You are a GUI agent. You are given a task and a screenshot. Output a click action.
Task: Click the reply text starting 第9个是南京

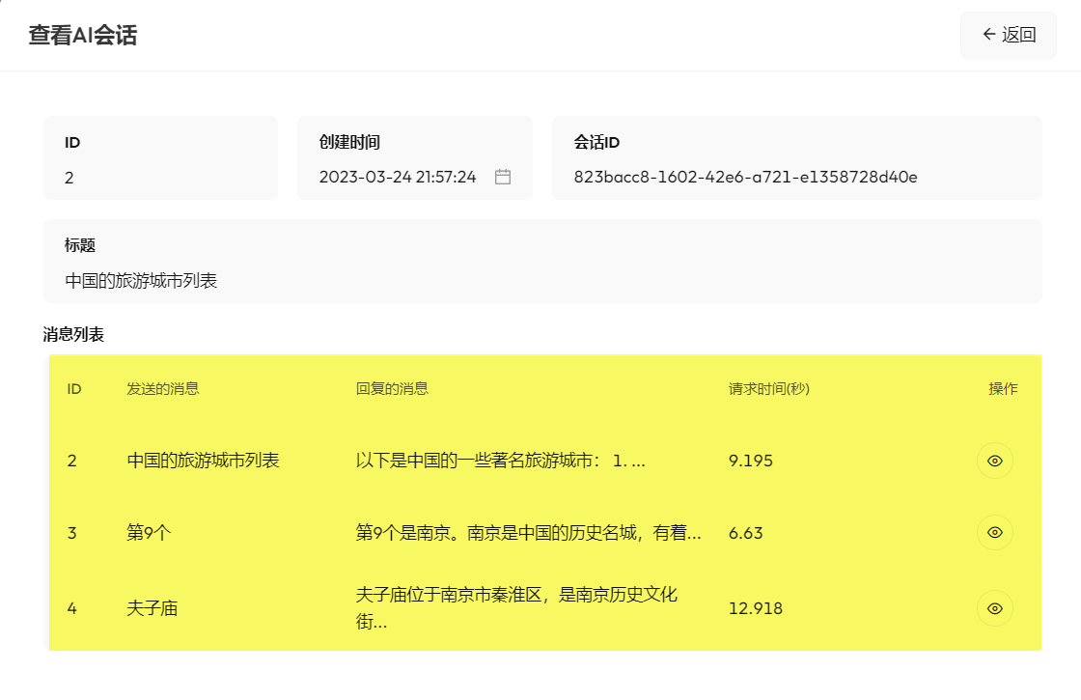tap(528, 532)
